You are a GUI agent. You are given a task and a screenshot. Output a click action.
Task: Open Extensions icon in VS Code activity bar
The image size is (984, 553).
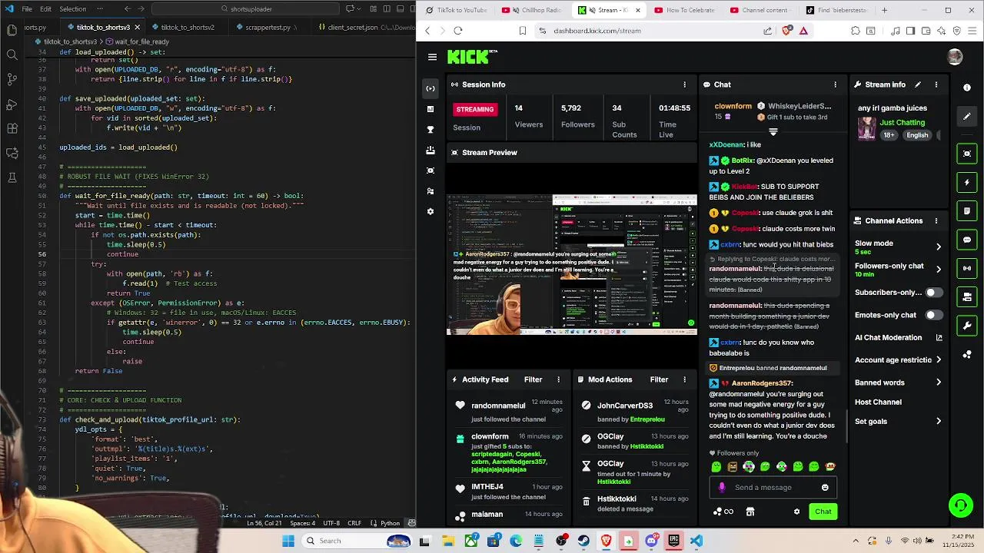click(12, 128)
